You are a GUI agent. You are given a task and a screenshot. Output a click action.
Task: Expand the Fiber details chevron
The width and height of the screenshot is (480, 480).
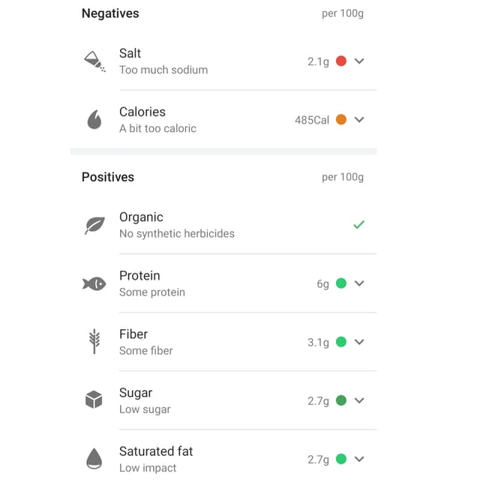point(359,342)
